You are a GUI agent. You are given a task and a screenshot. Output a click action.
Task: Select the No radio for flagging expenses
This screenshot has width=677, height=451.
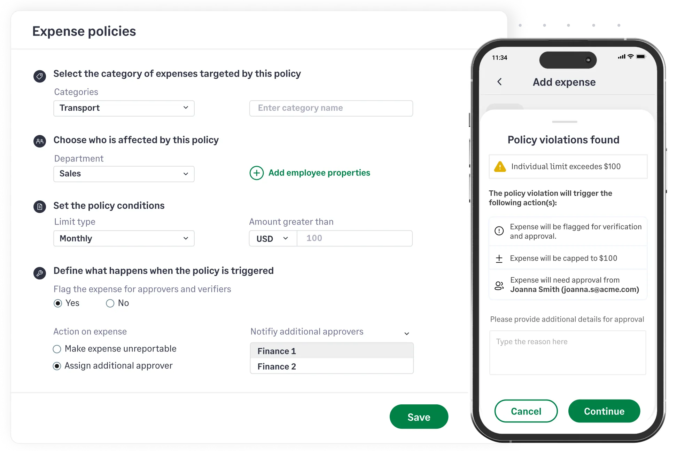coord(110,303)
